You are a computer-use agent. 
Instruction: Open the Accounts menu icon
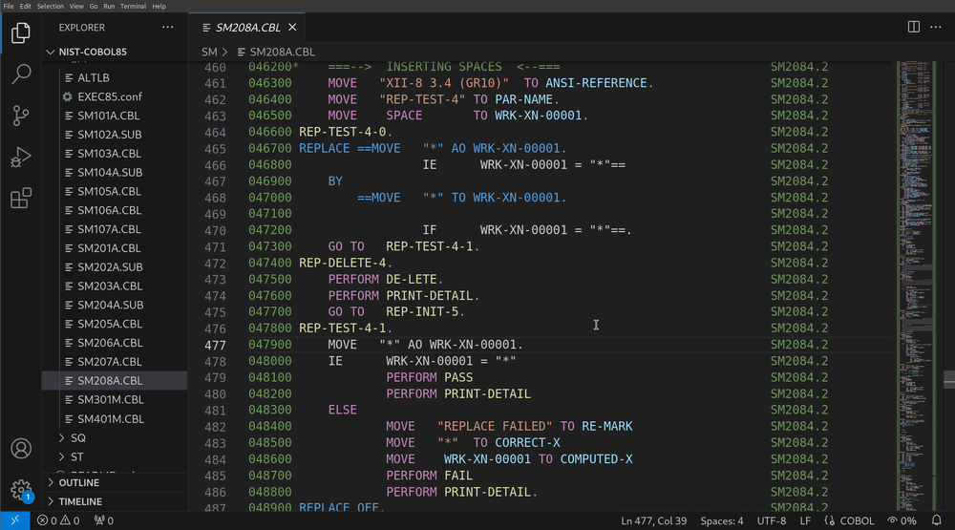21,449
